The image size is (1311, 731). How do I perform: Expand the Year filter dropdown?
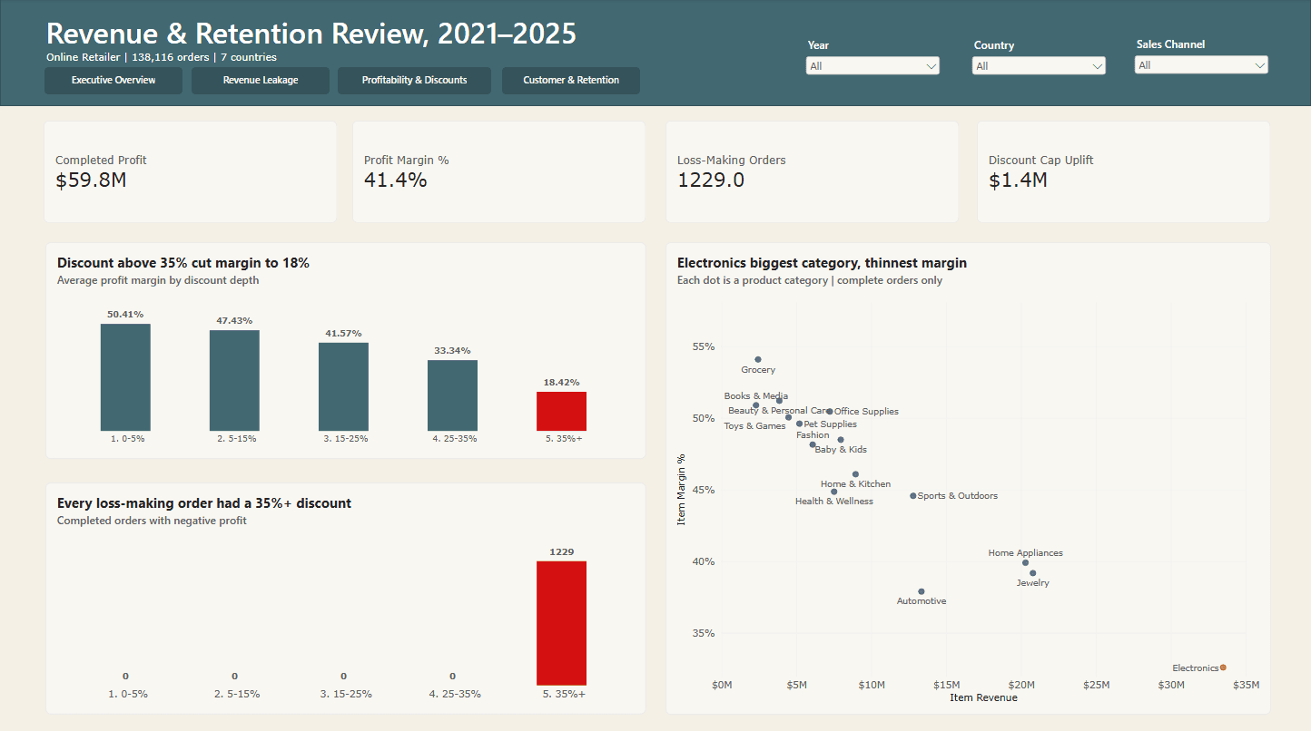(x=872, y=66)
